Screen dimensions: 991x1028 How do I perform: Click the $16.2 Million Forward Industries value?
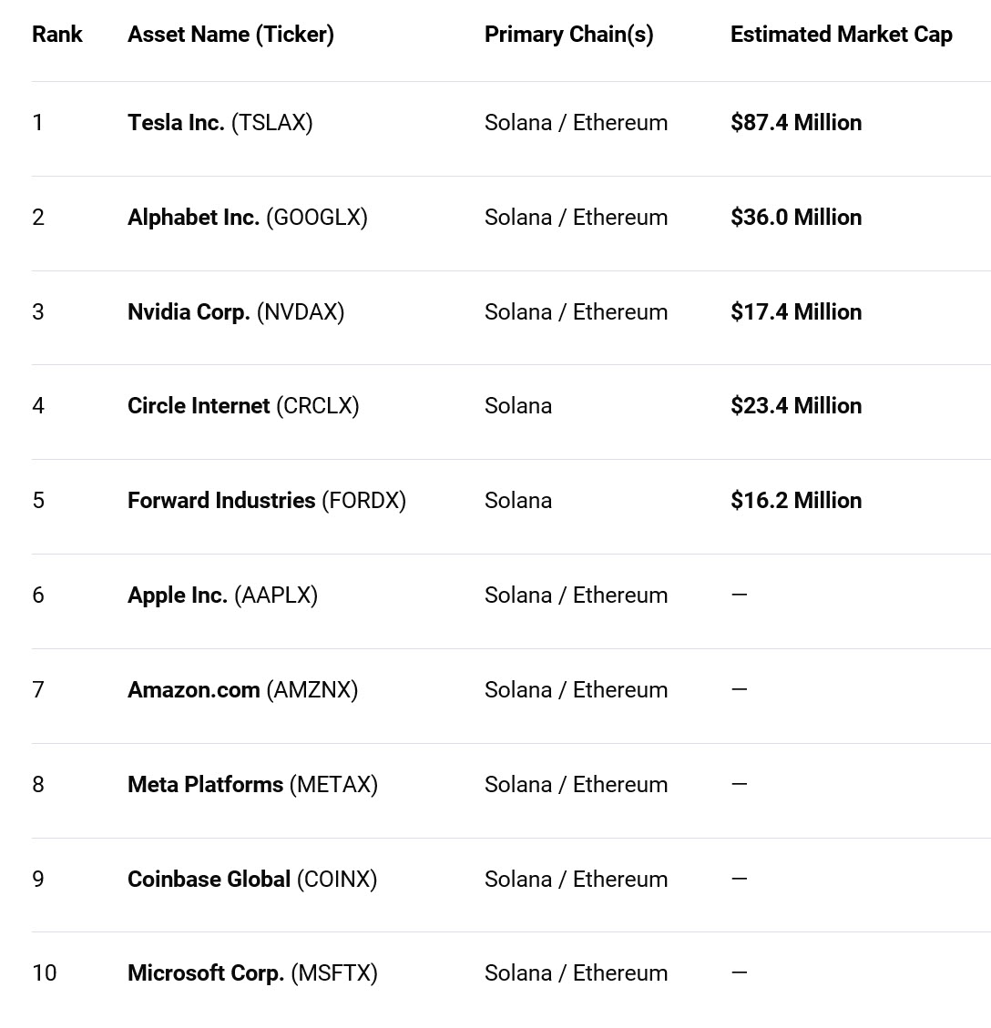(x=795, y=501)
